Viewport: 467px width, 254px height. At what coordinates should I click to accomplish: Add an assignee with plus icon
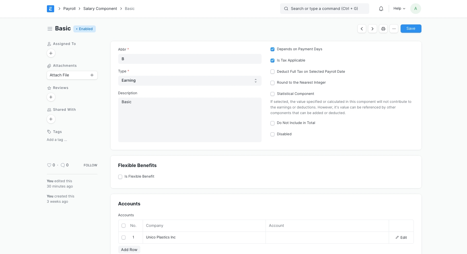point(51,53)
